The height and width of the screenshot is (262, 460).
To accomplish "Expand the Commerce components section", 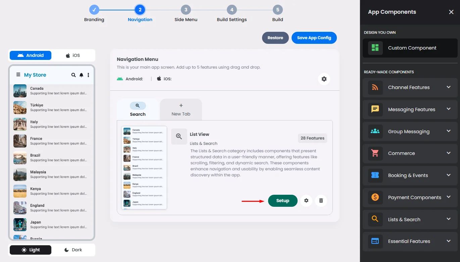I will (x=410, y=153).
